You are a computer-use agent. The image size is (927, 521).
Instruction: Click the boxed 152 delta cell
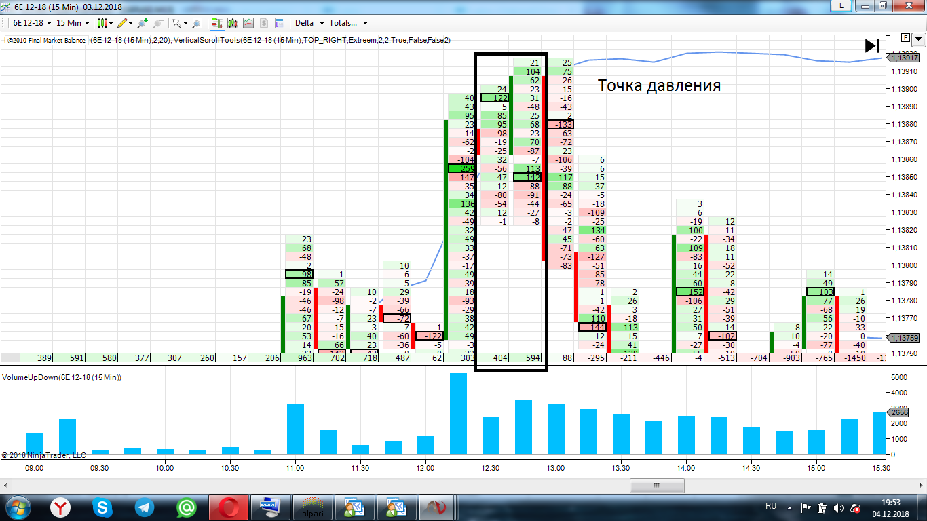pos(690,292)
